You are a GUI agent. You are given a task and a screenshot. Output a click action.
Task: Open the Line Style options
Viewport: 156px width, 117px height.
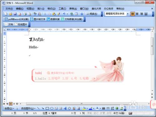click(104, 108)
